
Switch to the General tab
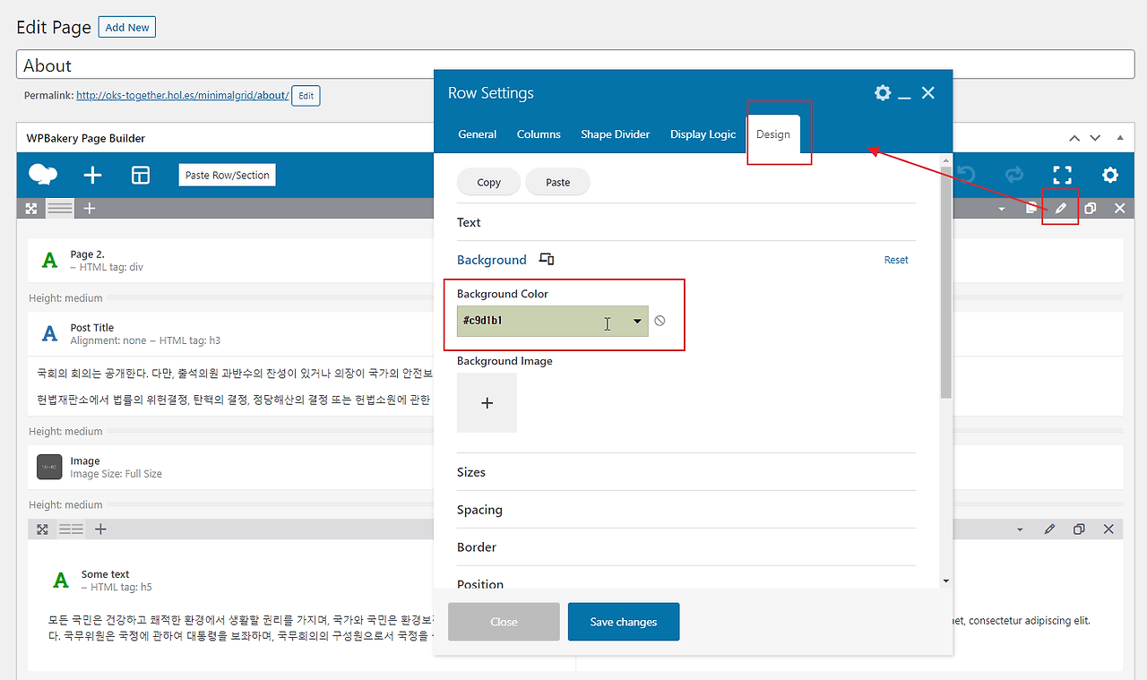(478, 134)
